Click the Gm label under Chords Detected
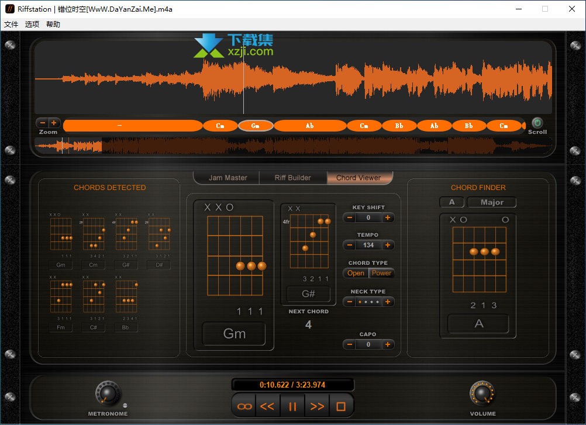 coord(61,265)
